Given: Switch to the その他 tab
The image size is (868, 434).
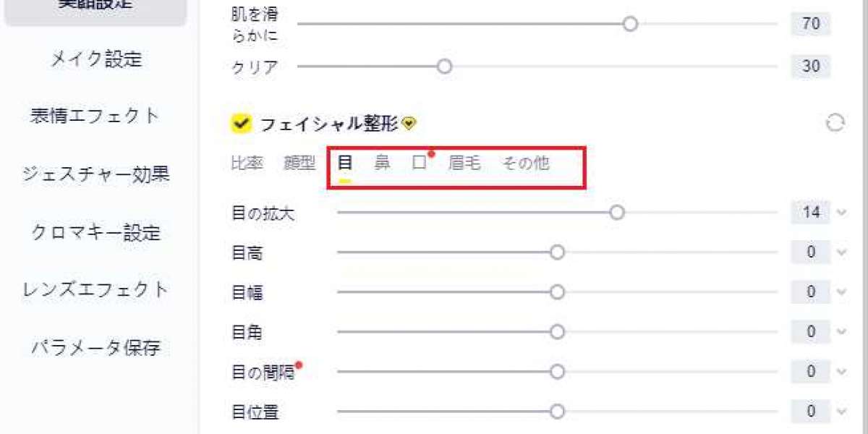Looking at the screenshot, I should coord(526,163).
